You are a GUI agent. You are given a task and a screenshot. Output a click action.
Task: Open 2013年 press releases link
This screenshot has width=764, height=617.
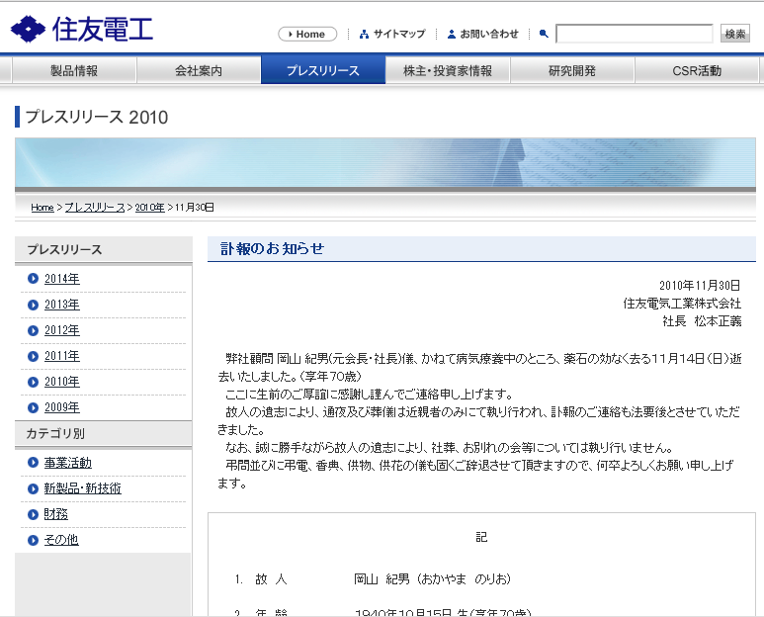pos(62,305)
